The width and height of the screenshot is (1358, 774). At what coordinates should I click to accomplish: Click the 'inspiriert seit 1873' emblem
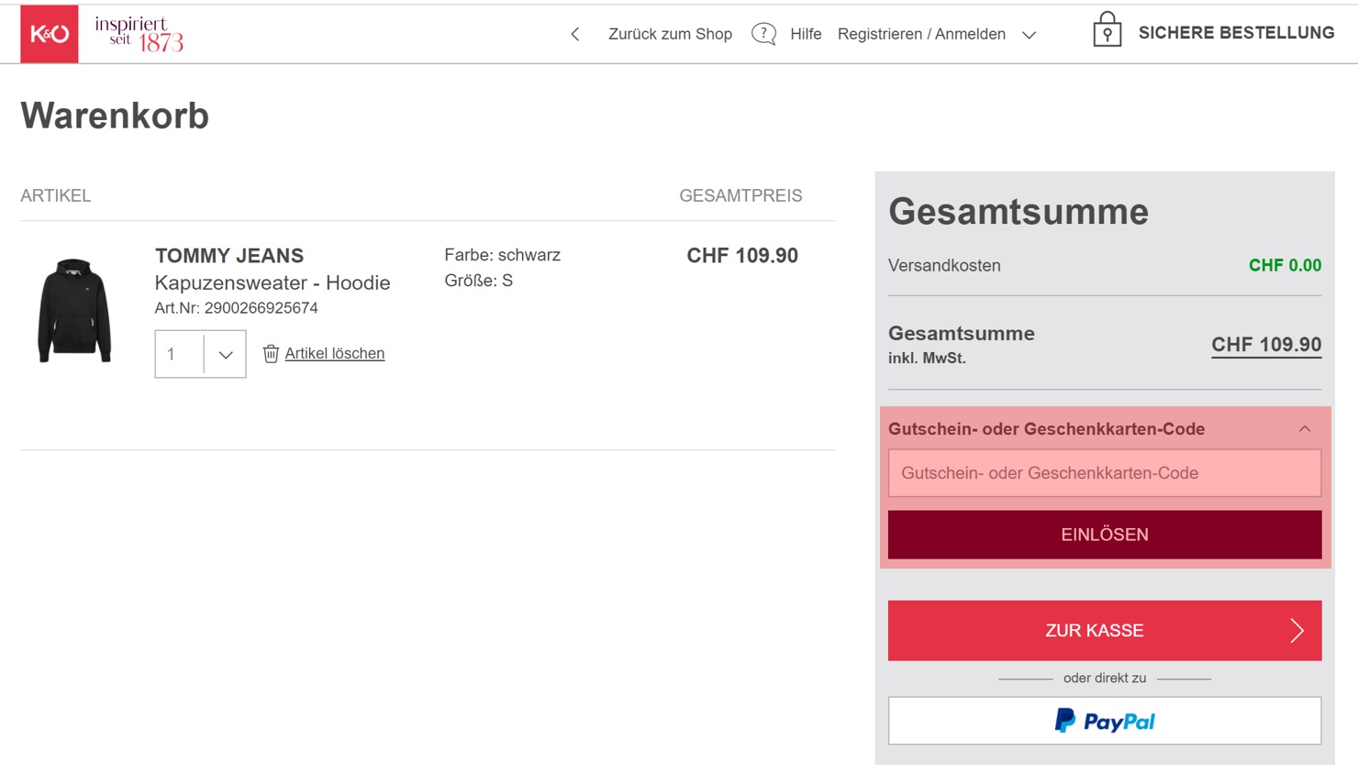(139, 34)
